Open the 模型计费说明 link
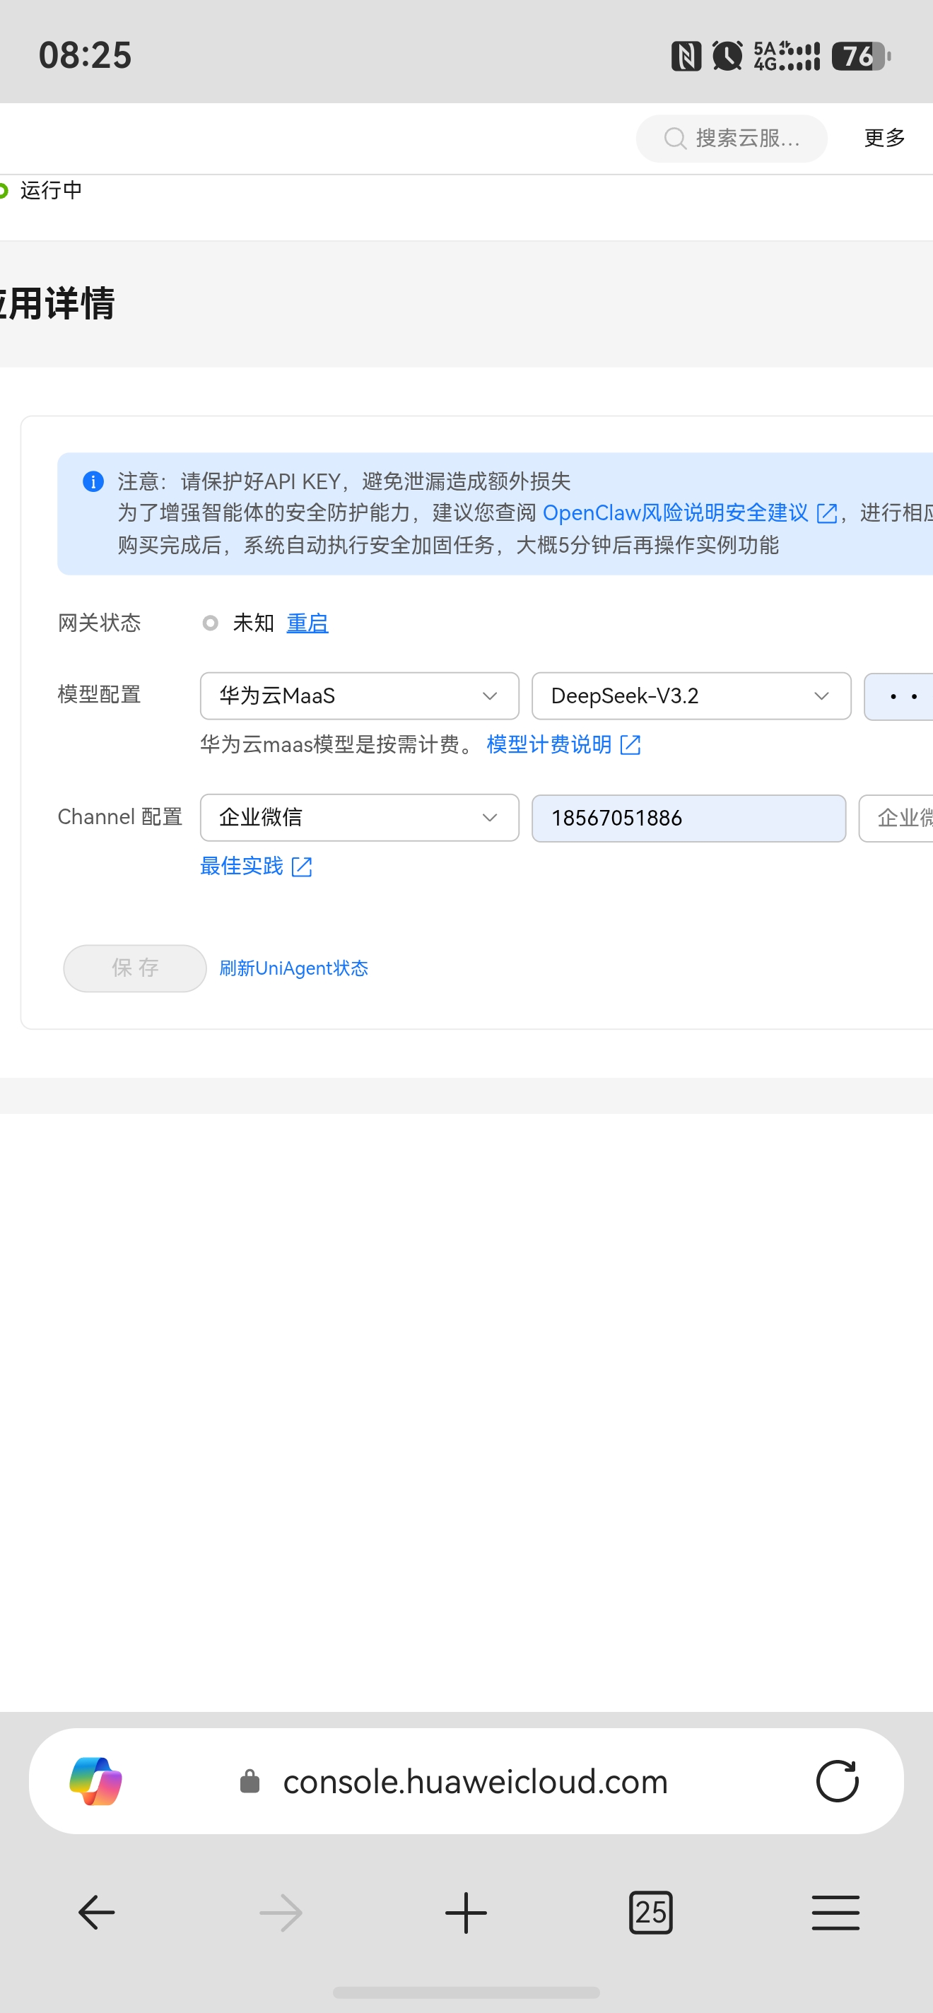The width and height of the screenshot is (933, 2013). [548, 744]
